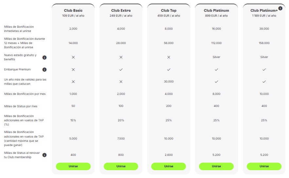Join Club Platinum+ via Unirse button
289x178 pixels.
pyautogui.click(x=264, y=166)
